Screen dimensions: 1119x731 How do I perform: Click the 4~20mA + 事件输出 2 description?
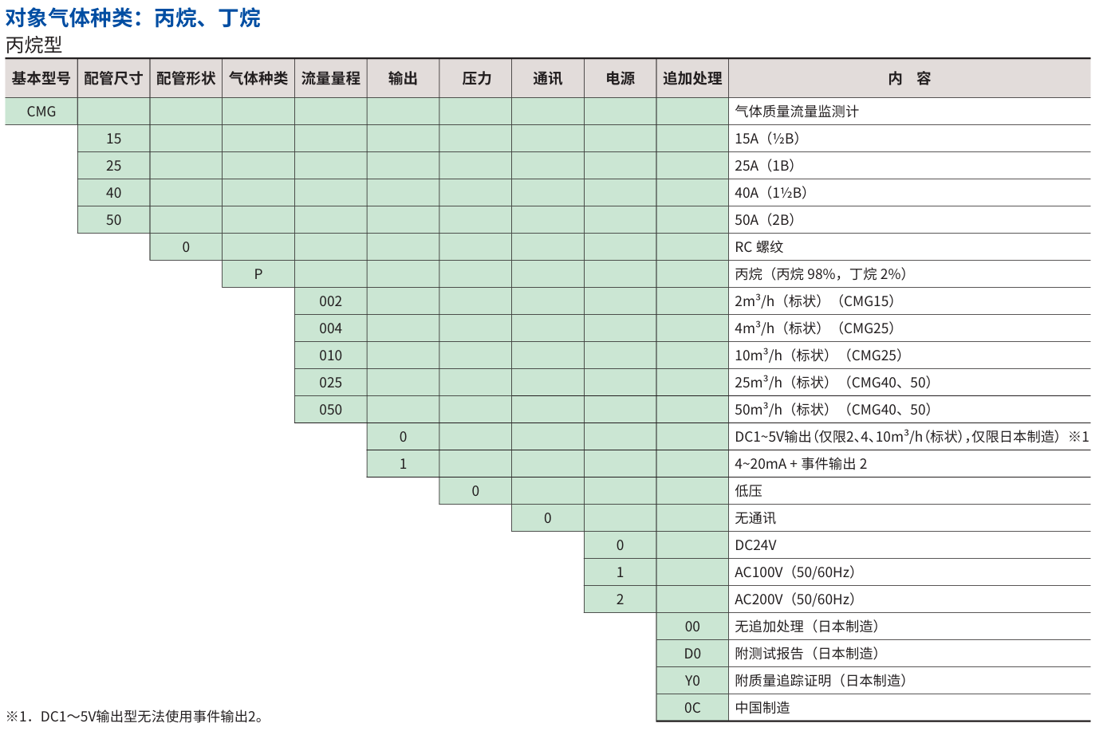801,464
